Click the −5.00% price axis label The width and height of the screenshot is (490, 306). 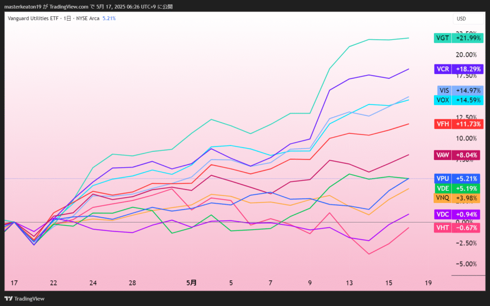coord(466,264)
